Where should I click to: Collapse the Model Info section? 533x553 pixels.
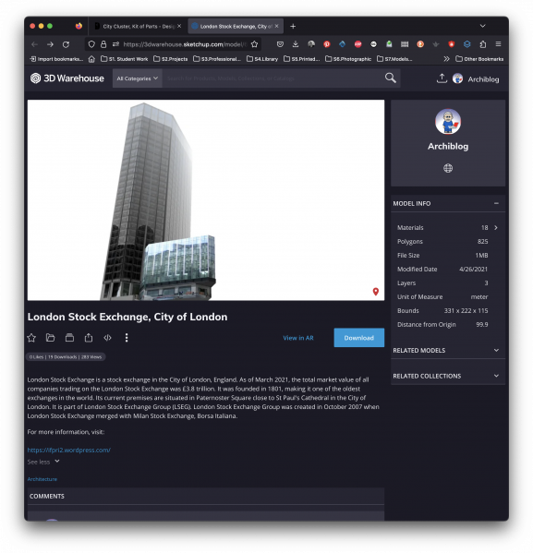tap(496, 203)
